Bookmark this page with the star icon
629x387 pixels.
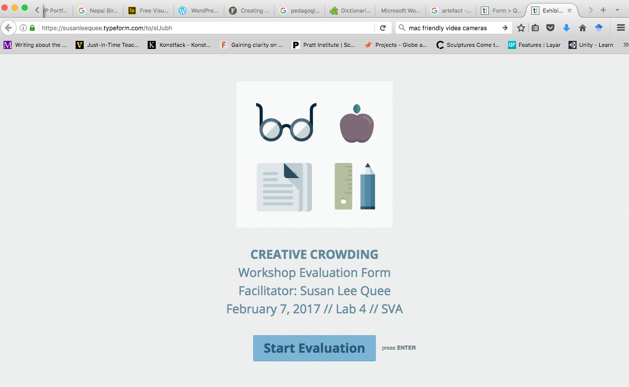521,28
